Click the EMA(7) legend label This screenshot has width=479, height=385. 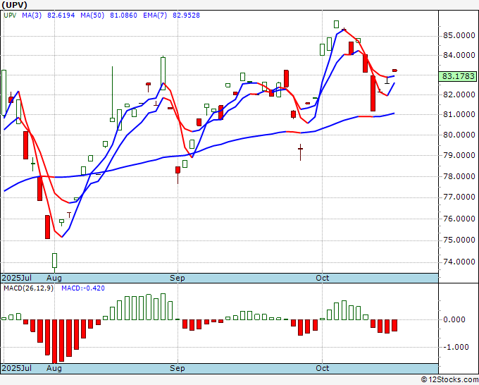point(155,16)
